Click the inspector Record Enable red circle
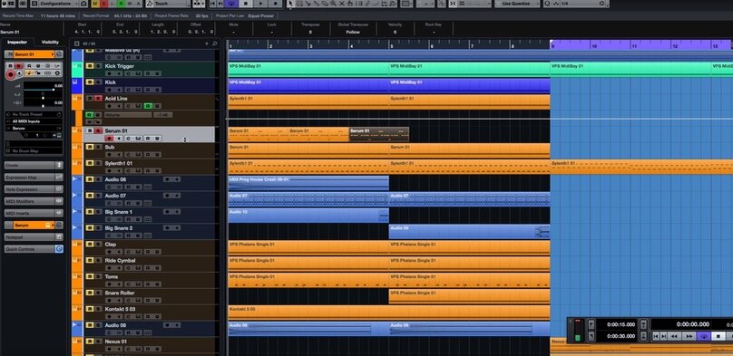 point(10,74)
